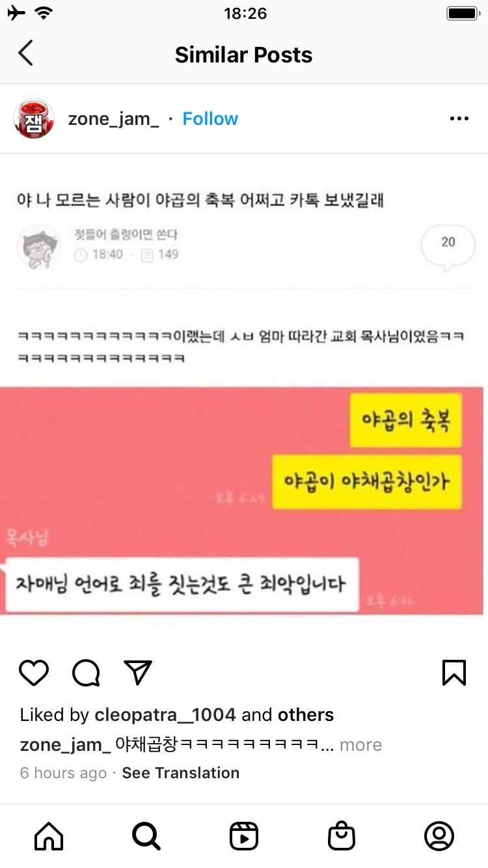Open the Profile tab
Screen dimensions: 488x868
tap(439, 836)
